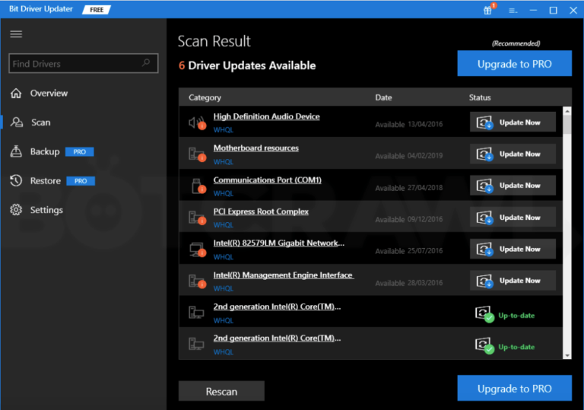Viewport: 584px width, 410px height.
Task: Open the last 2nd generation Intel Core link
Action: [277, 338]
